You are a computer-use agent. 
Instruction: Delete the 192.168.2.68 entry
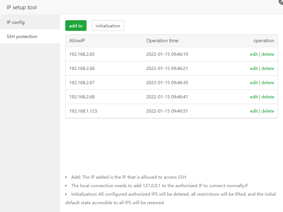268,97
